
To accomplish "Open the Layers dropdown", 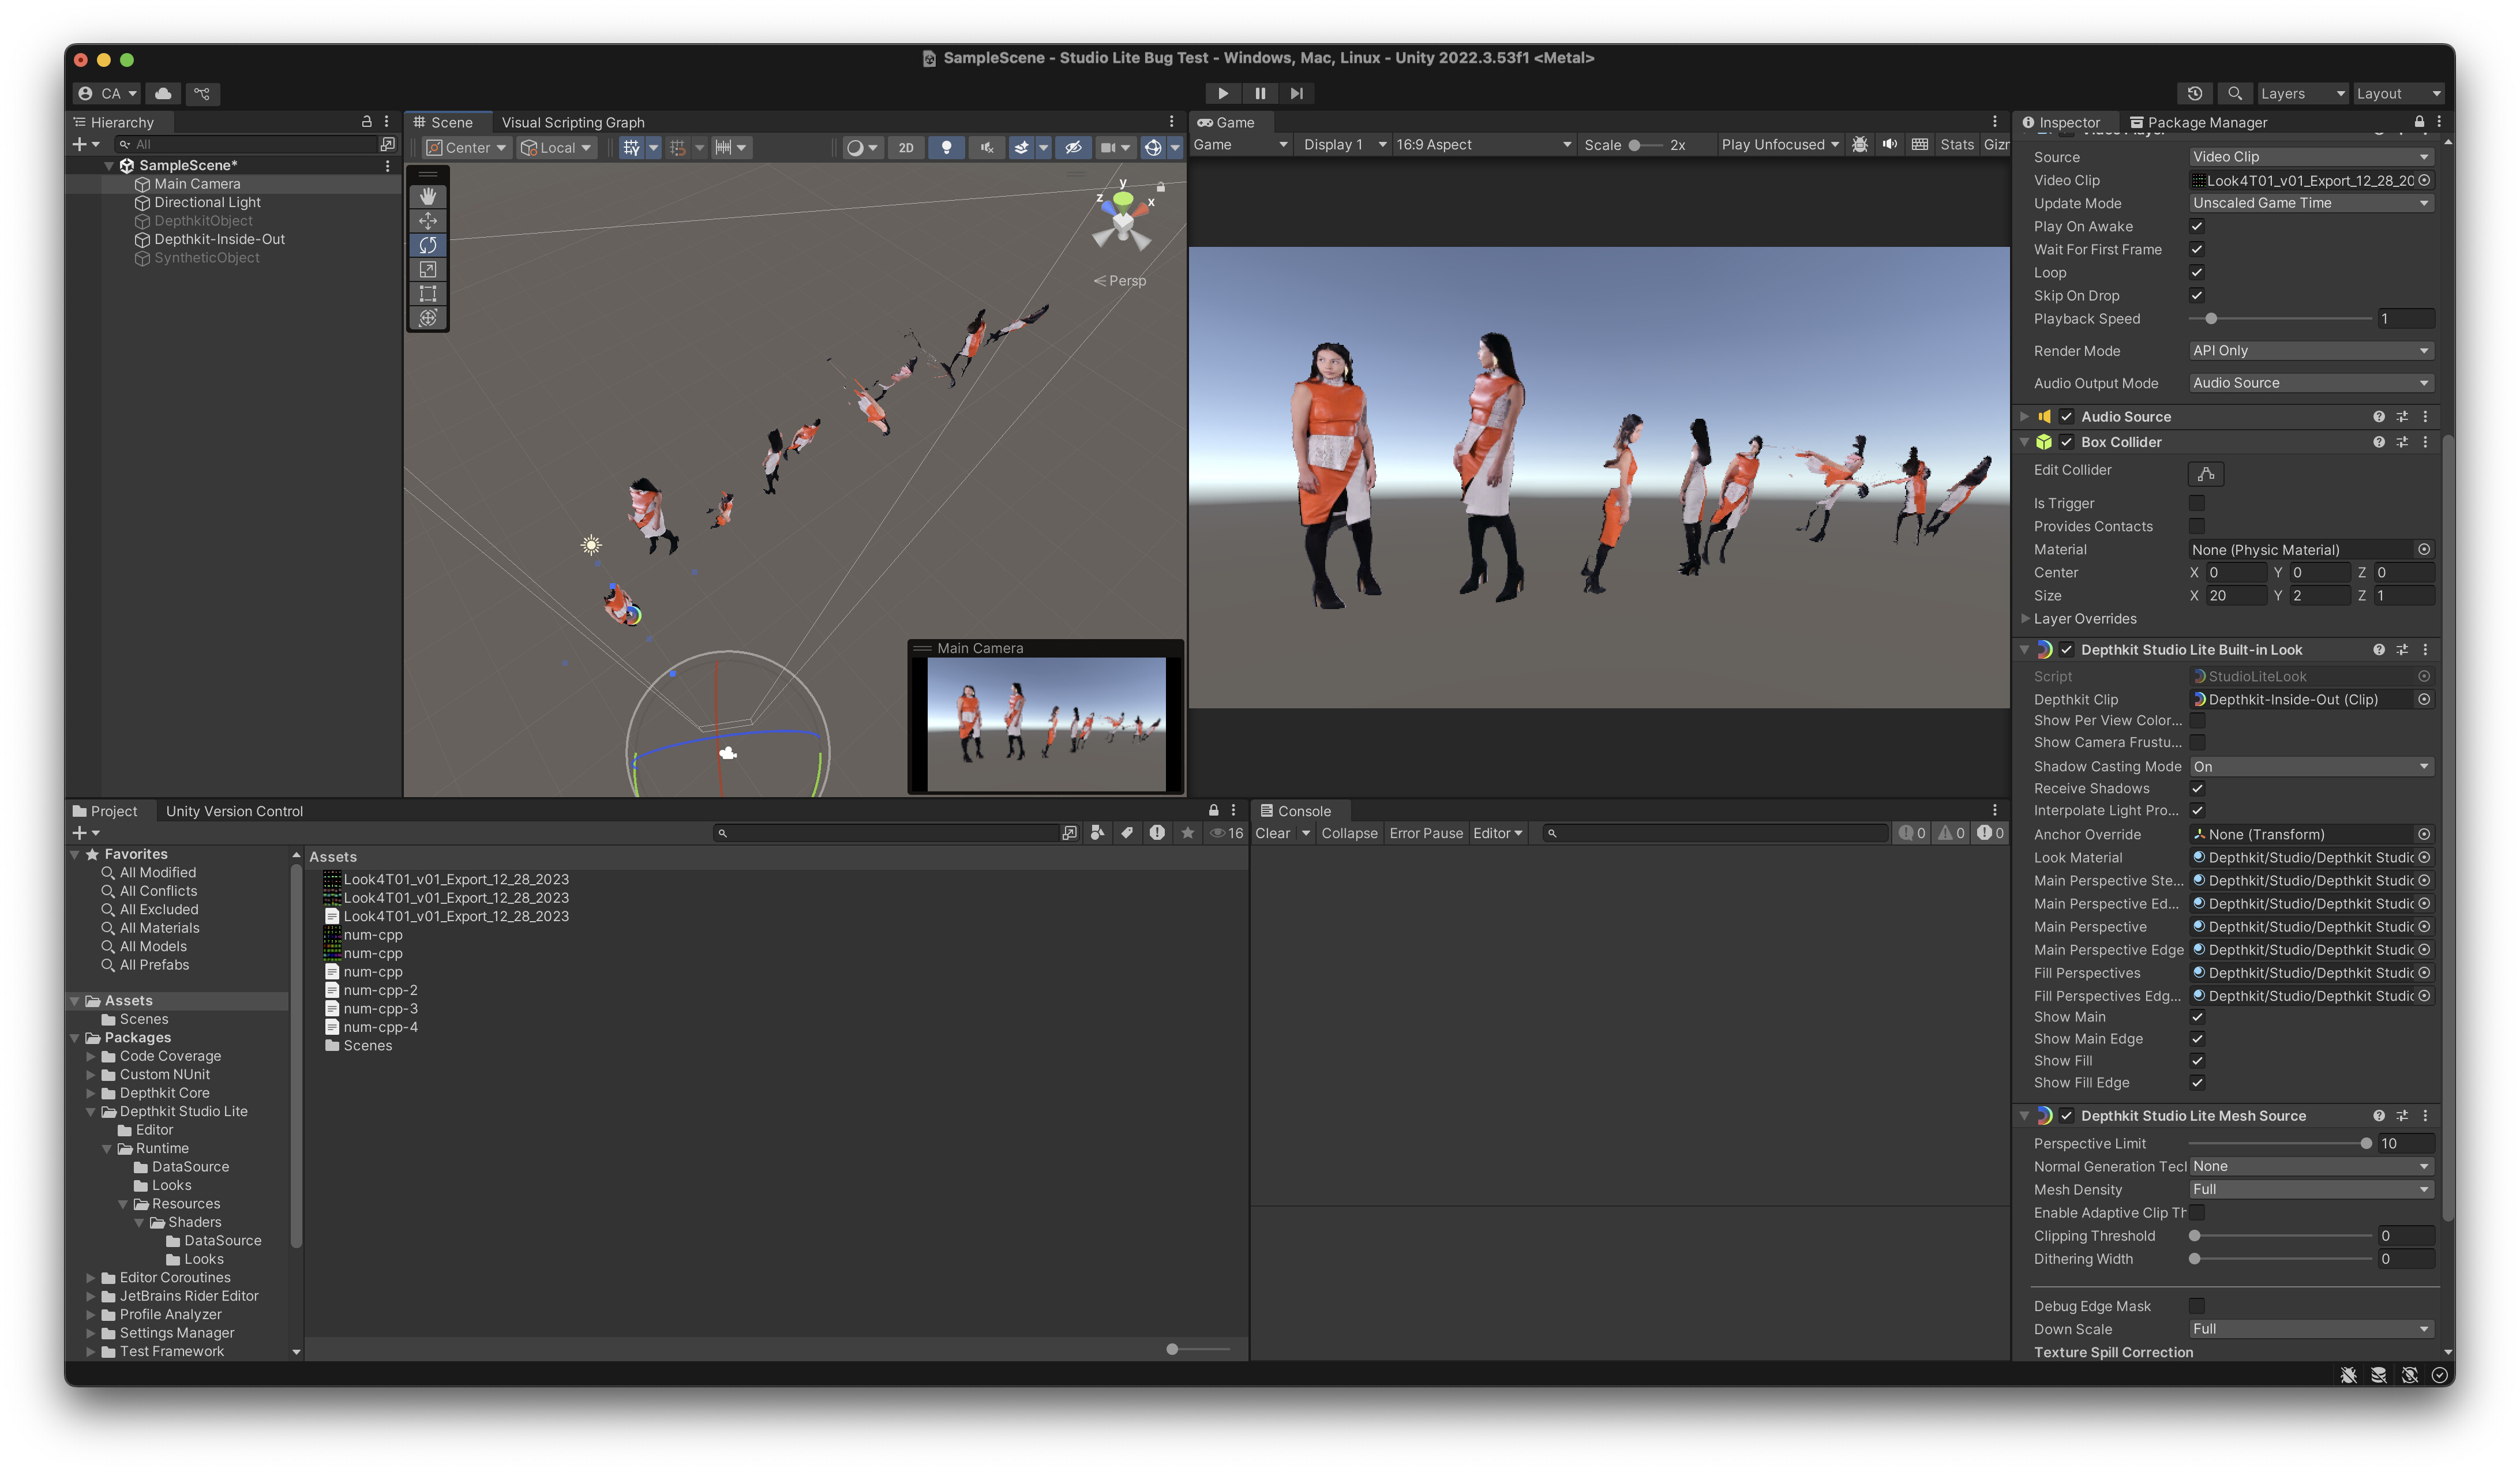I will [2300, 93].
